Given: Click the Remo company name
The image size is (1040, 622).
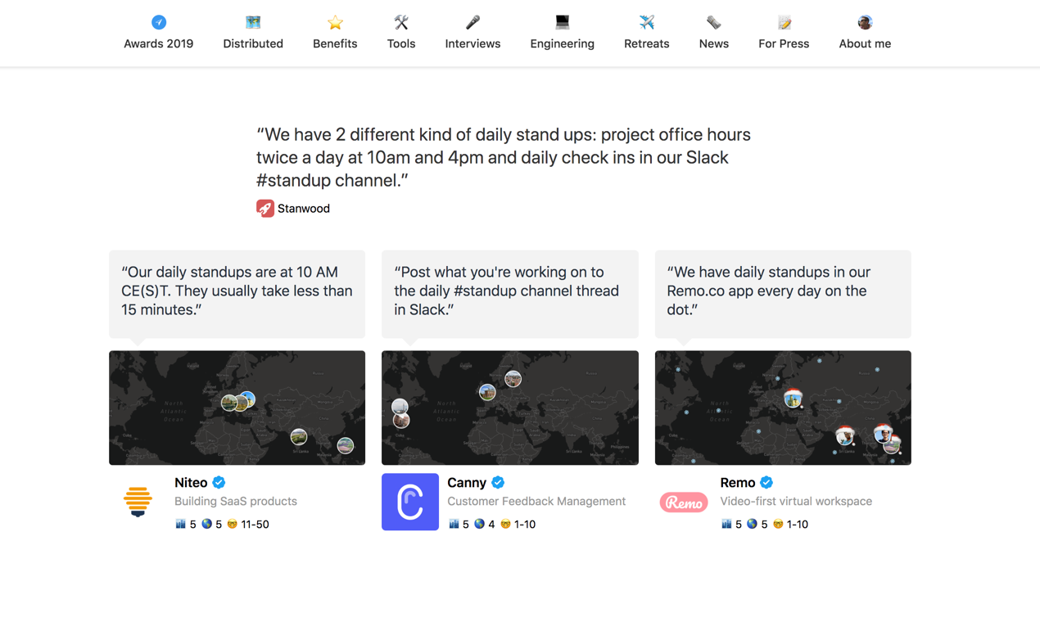Looking at the screenshot, I should [x=738, y=483].
